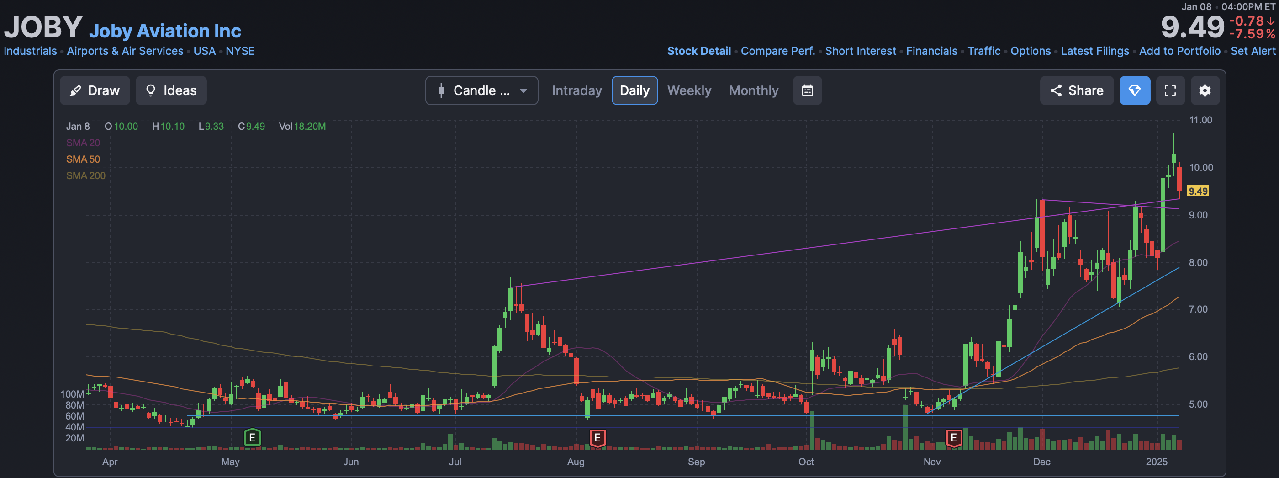
Task: Open the Stock Detail link
Action: (698, 51)
